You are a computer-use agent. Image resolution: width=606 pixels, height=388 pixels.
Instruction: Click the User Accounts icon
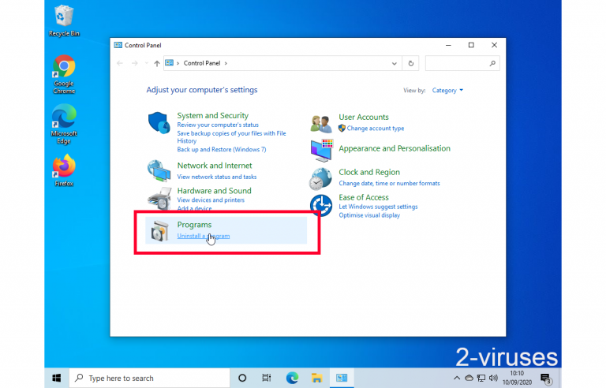[x=321, y=123]
